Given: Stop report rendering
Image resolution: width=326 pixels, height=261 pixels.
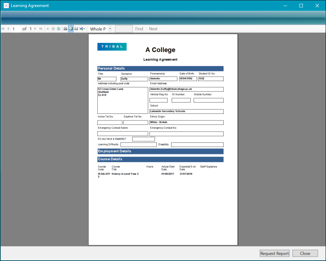Looking at the screenshot, I should point(53,29).
